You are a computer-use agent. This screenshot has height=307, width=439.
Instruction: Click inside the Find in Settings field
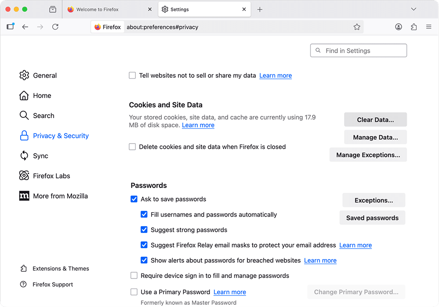pos(358,50)
